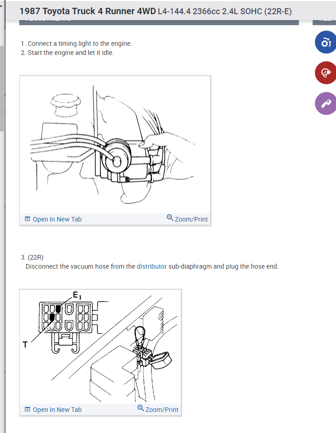Click the gray section header bar below title
Screen dimensions: 336x433
159,22
